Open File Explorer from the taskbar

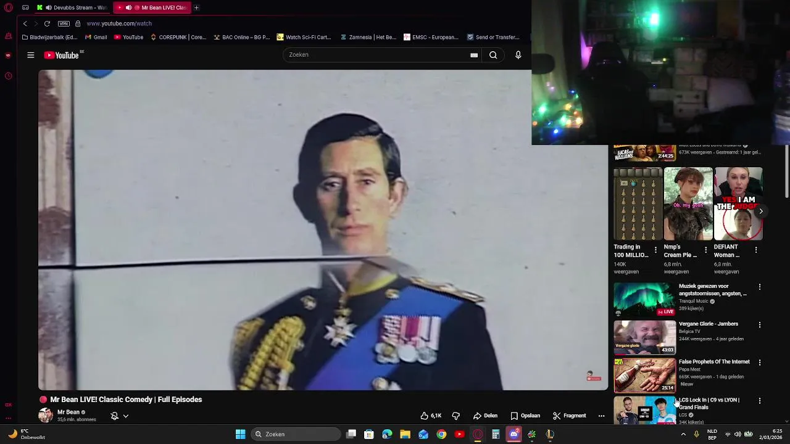(405, 434)
